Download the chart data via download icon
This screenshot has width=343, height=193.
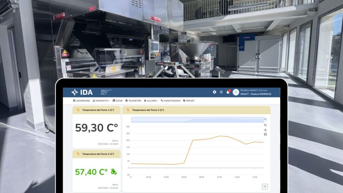(265, 130)
